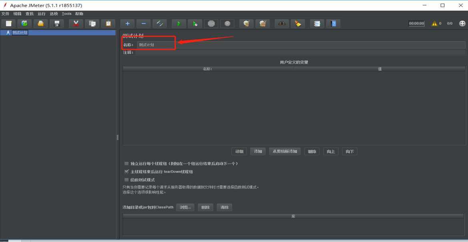Click the Paste clipboard icon

[108, 24]
